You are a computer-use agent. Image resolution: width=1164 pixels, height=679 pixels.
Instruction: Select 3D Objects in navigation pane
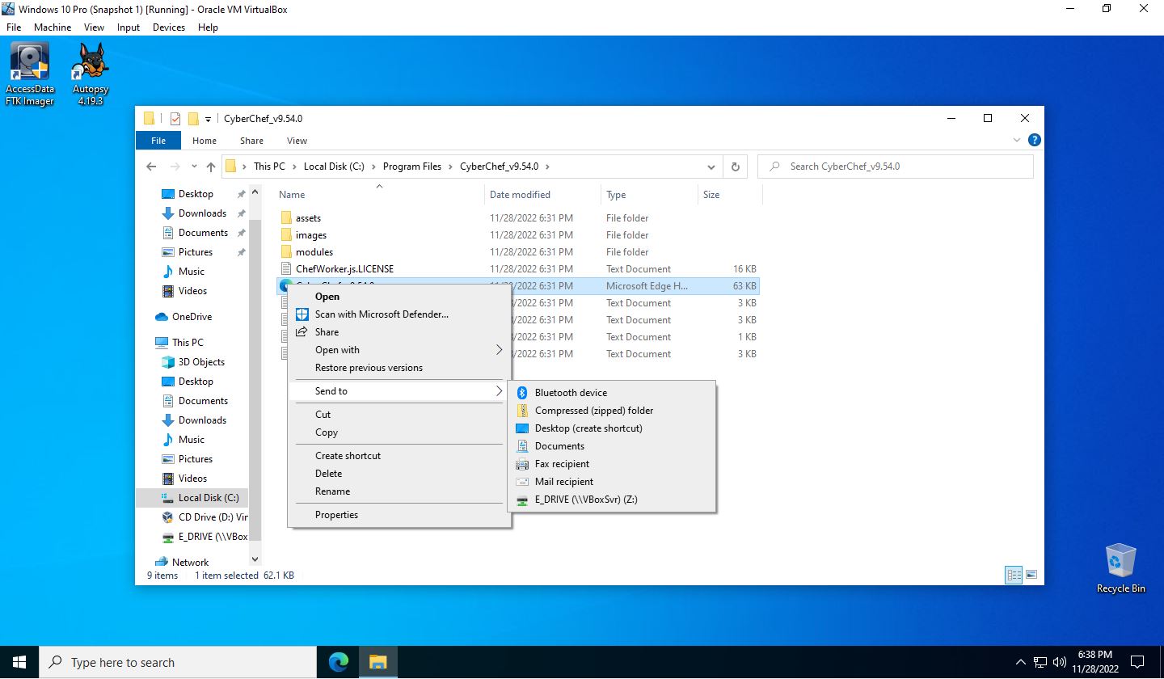201,362
